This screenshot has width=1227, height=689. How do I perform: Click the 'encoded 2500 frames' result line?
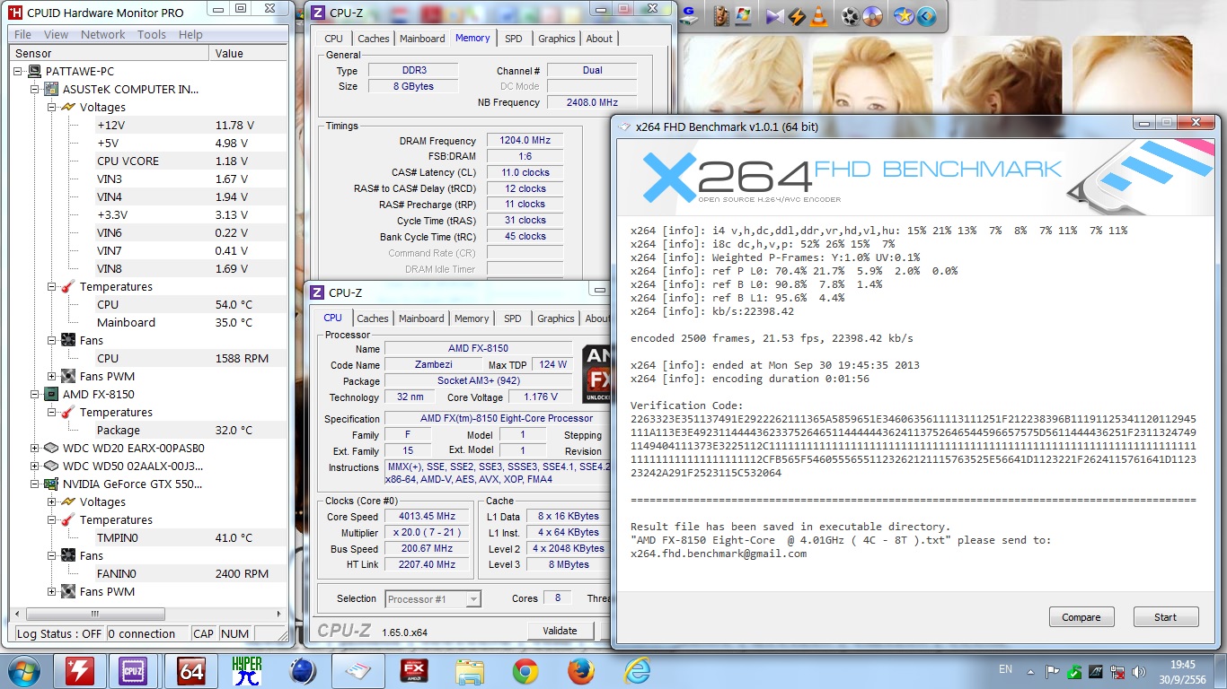pyautogui.click(x=772, y=338)
